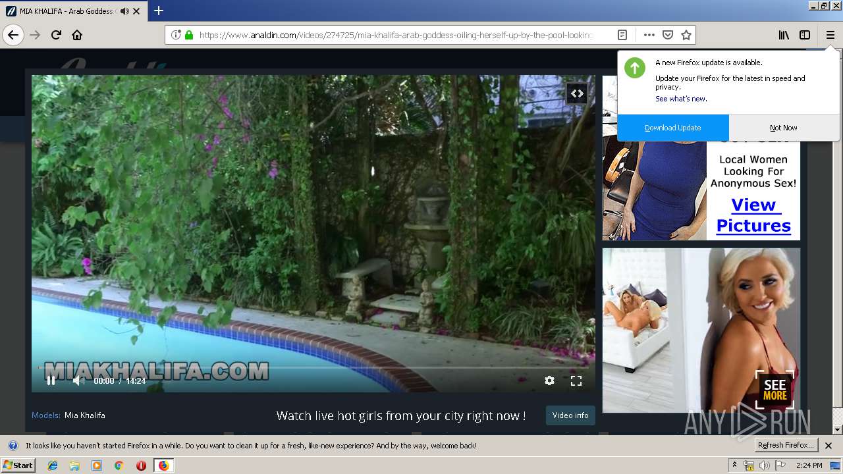843x474 pixels.
Task: Go back to the previous page
Action: tap(13, 35)
